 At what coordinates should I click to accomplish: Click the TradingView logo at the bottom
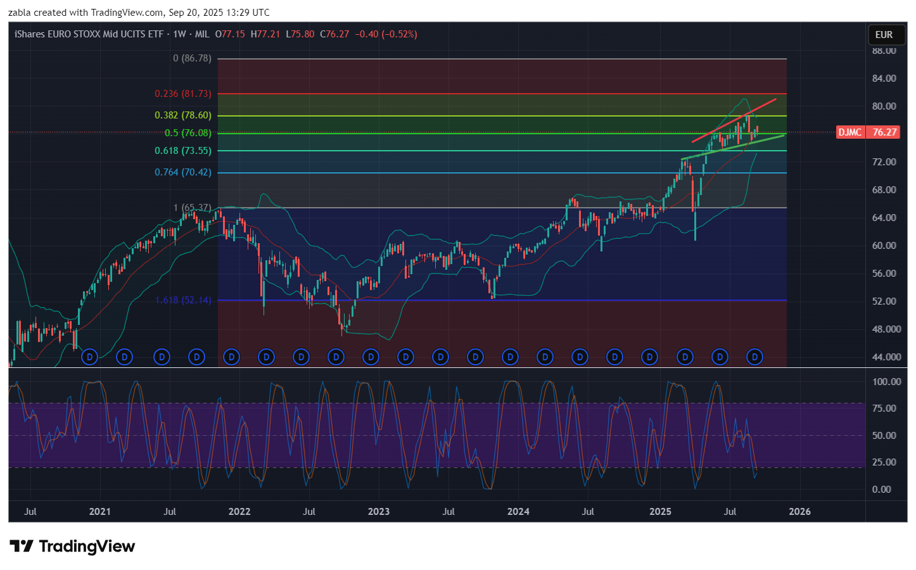72,547
